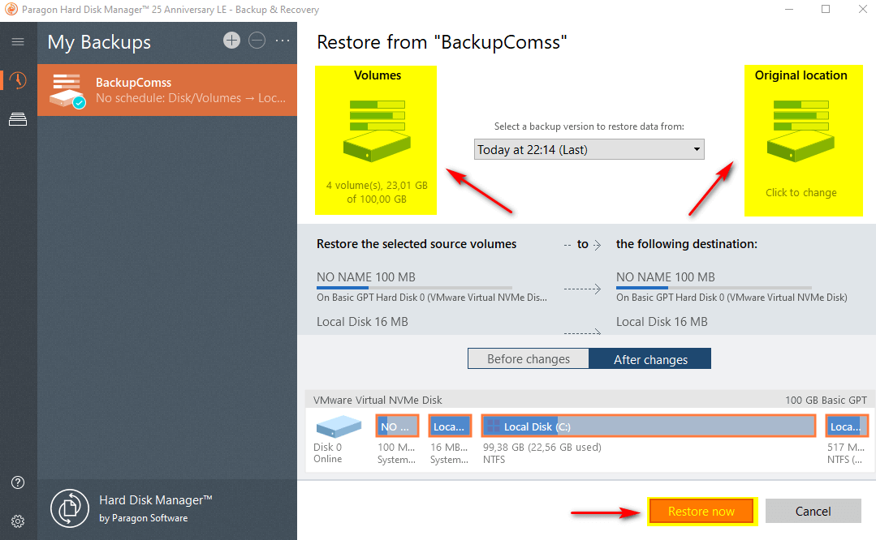The image size is (876, 540).
Task: Click '100 GB Basic GPT' label
Action: point(826,400)
